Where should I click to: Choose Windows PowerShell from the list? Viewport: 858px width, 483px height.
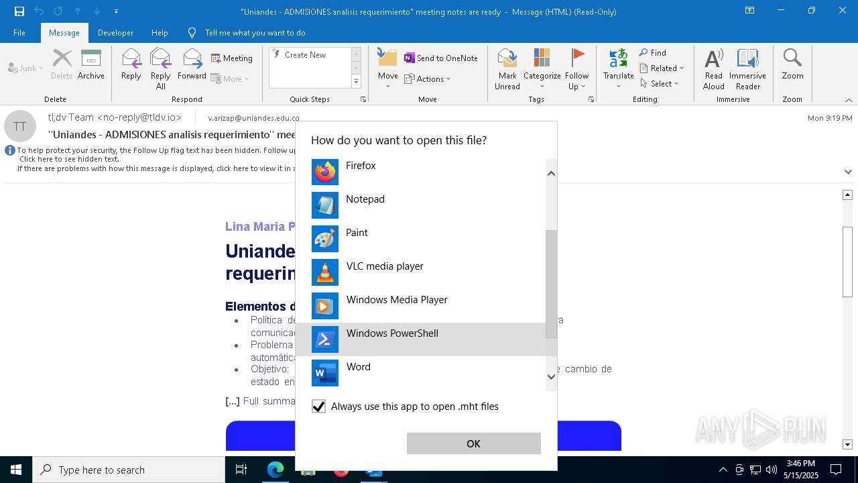pos(421,339)
